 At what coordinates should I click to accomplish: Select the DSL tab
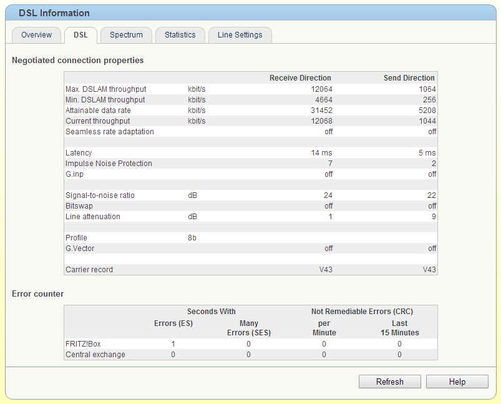click(80, 35)
